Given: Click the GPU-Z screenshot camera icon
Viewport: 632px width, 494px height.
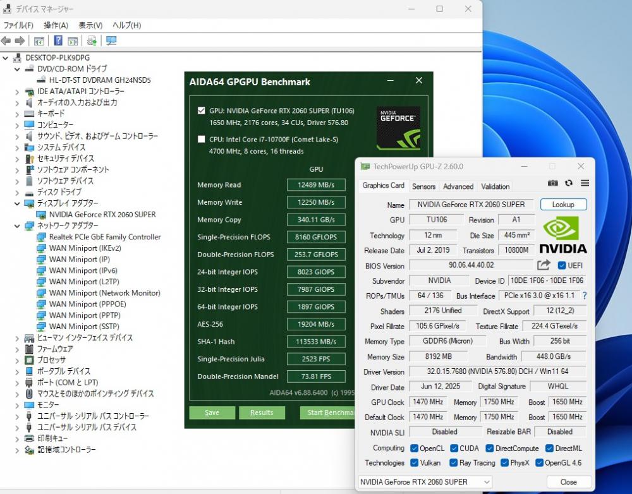Looking at the screenshot, I should [552, 183].
